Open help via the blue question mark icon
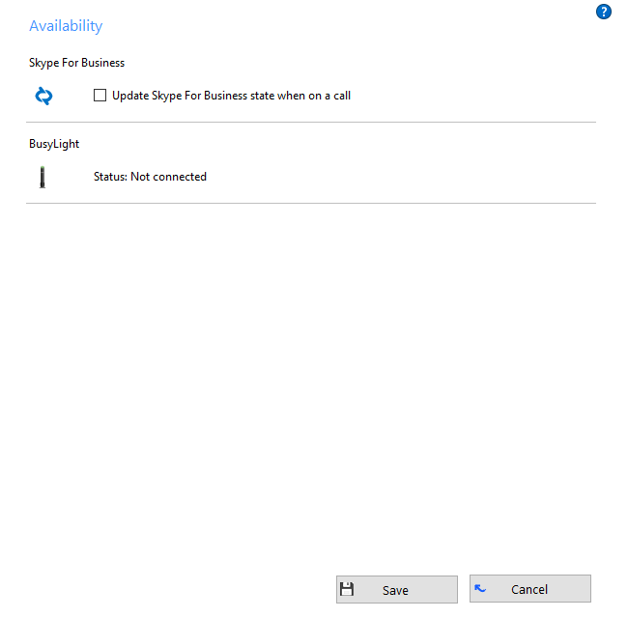This screenshot has height=618, width=628. (603, 12)
